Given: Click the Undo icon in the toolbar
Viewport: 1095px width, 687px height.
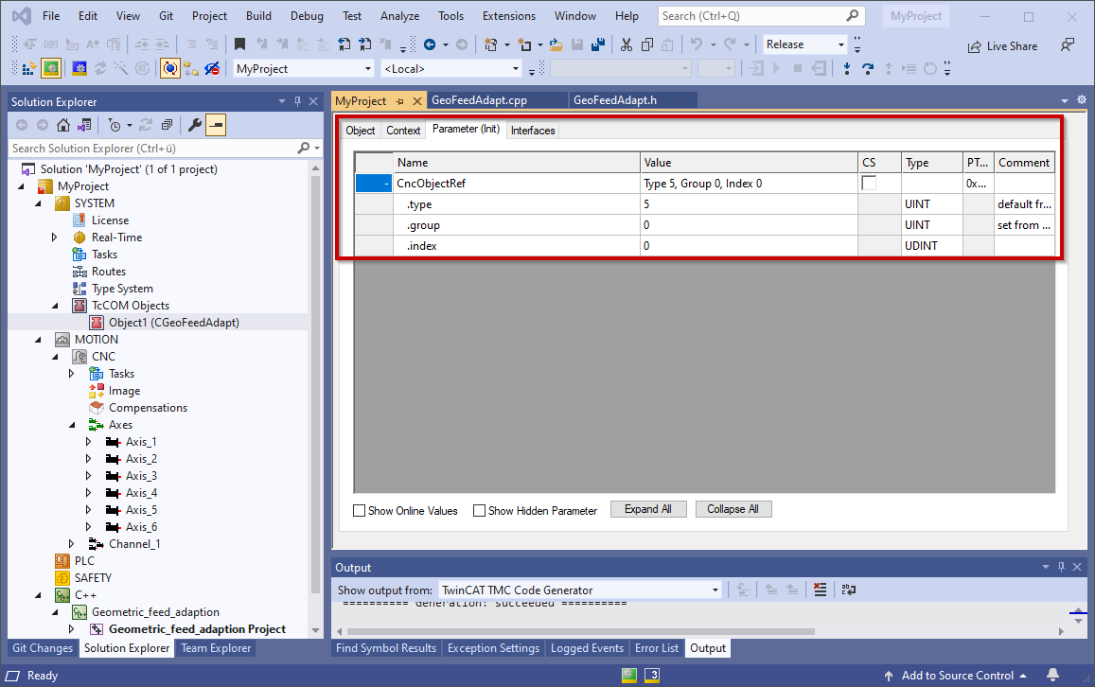Looking at the screenshot, I should [x=698, y=44].
